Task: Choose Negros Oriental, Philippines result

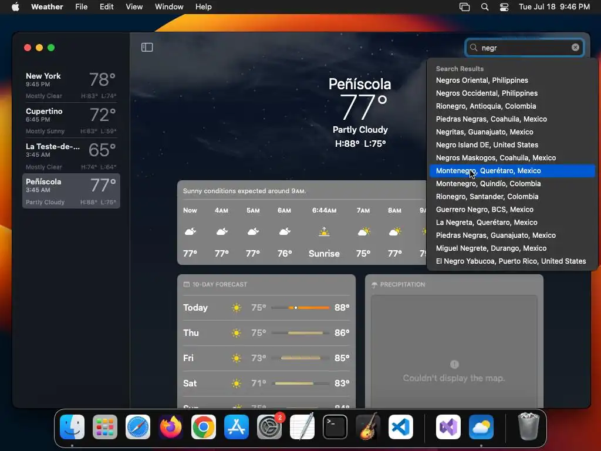Action: click(512, 80)
